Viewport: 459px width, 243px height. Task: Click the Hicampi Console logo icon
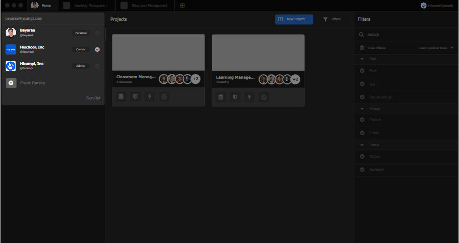423,6
